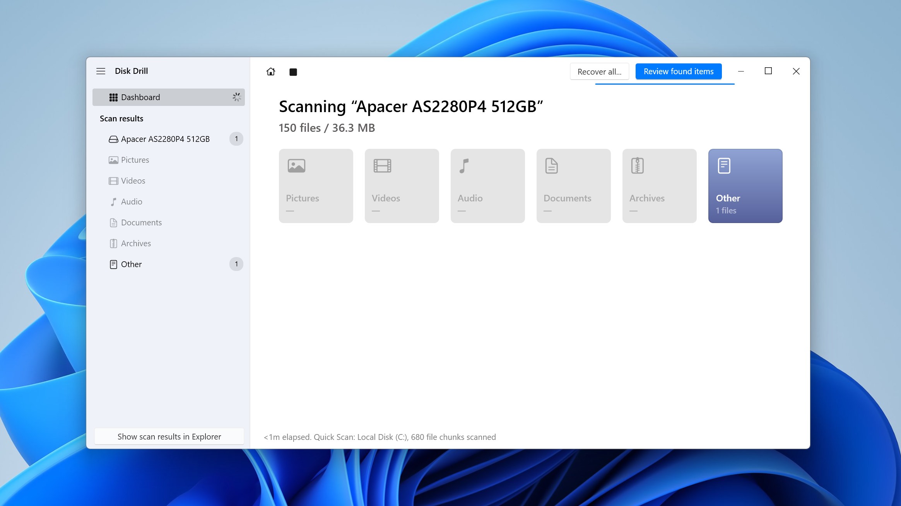Select Documents in the sidebar list
901x506 pixels.
[x=141, y=222]
